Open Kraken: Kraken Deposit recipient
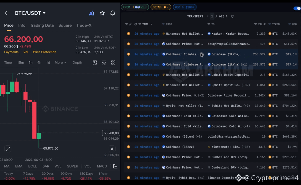301x185 pixels. pos(228,33)
